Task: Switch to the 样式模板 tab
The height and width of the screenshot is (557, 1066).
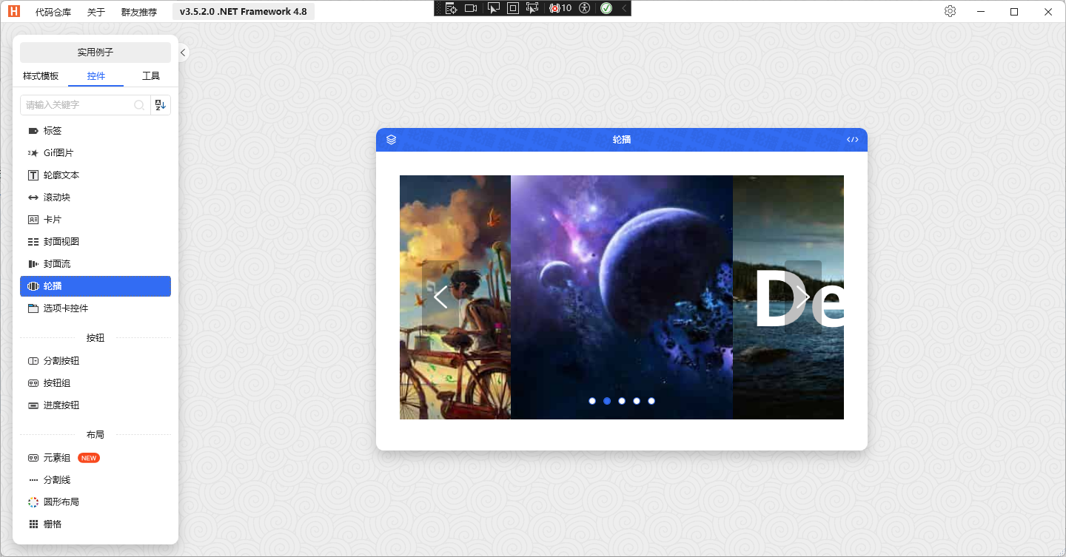Action: point(41,76)
